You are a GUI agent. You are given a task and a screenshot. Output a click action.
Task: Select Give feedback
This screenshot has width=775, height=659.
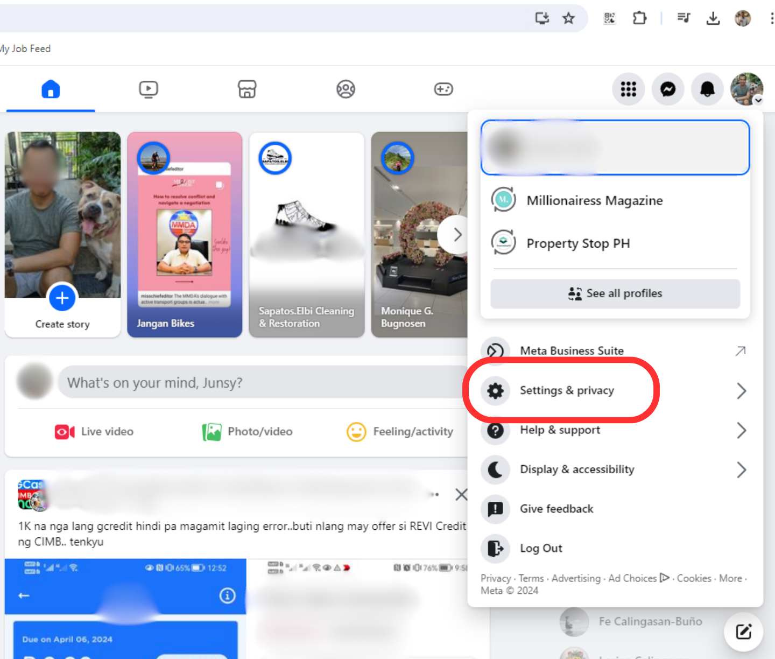tap(615, 509)
